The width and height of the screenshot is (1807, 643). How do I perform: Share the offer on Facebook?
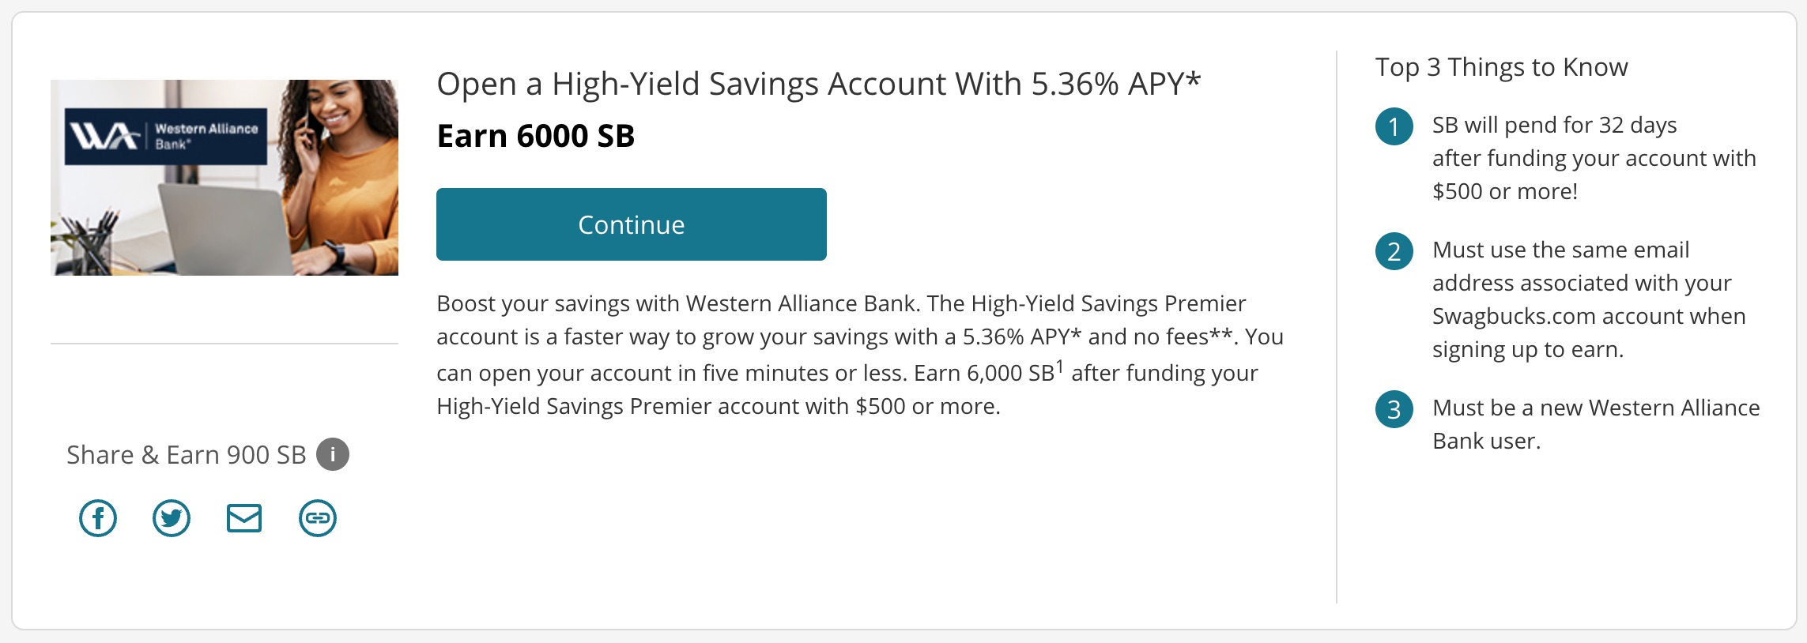click(x=98, y=519)
